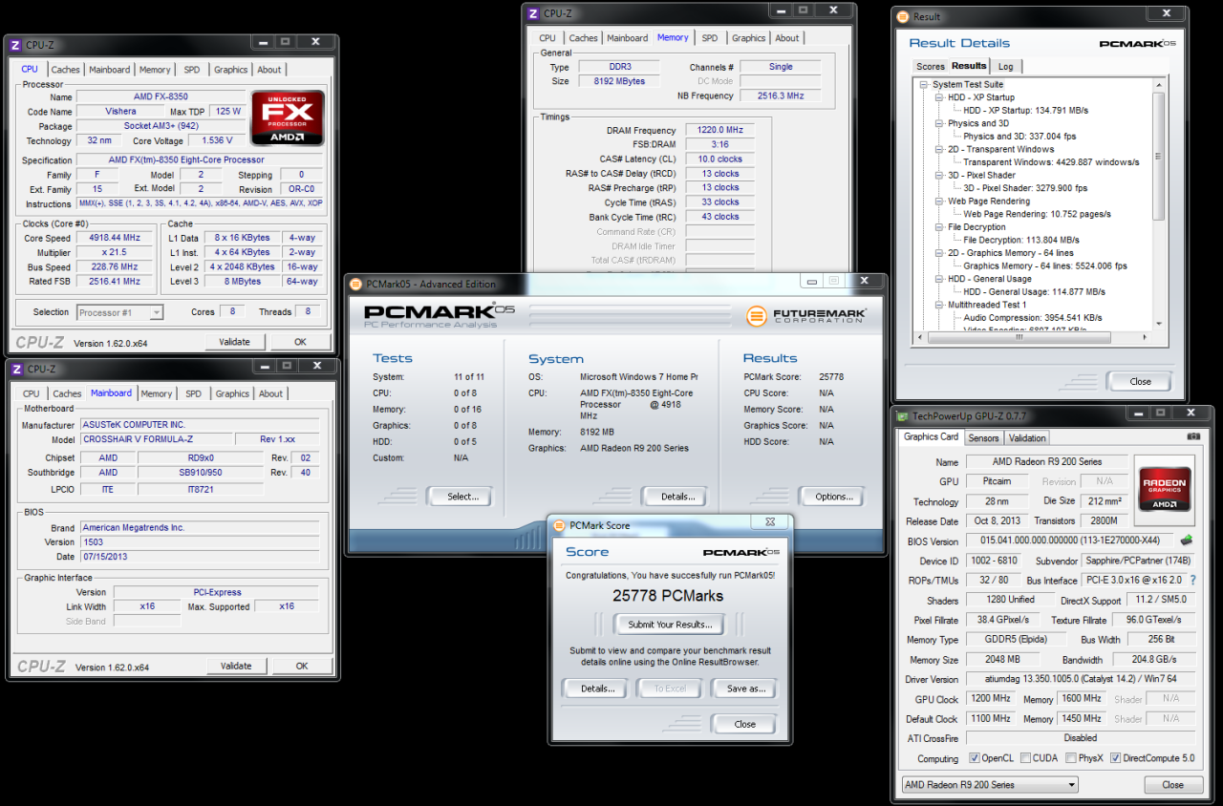
Task: Click OK in the CPU-Z processor window
Action: [300, 342]
